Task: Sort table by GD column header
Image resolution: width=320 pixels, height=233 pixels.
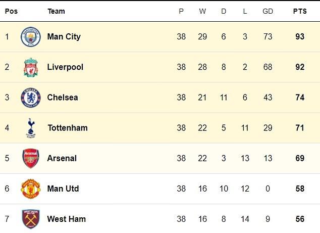Action: pos(268,11)
